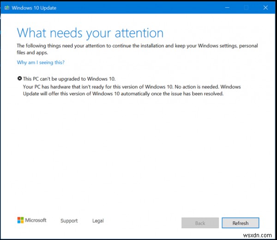
Task: Minimize the Windows 10 Update window
Action: 227,7
